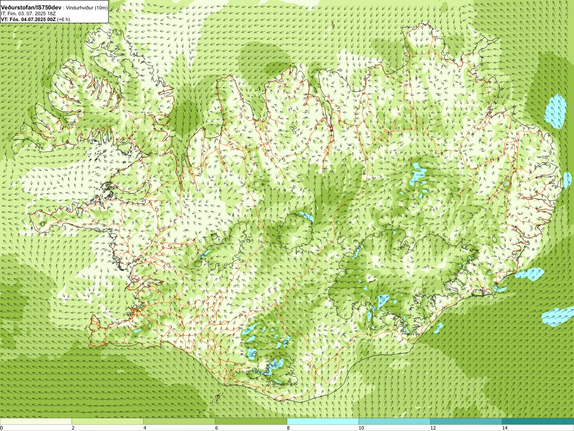Image resolution: width=574 pixels, height=431 pixels.
Task: Click the scale label '0'
Action: 2,428
